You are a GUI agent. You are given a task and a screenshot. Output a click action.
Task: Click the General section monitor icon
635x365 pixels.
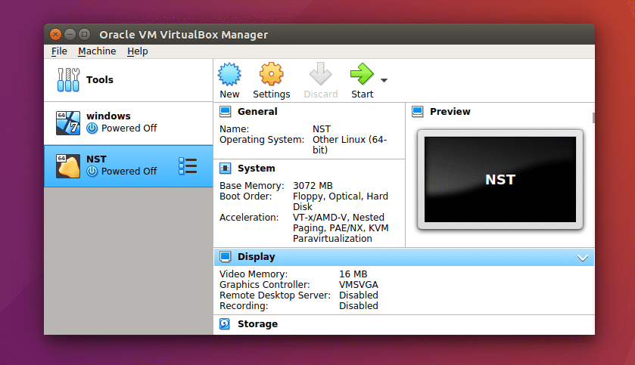pos(226,112)
